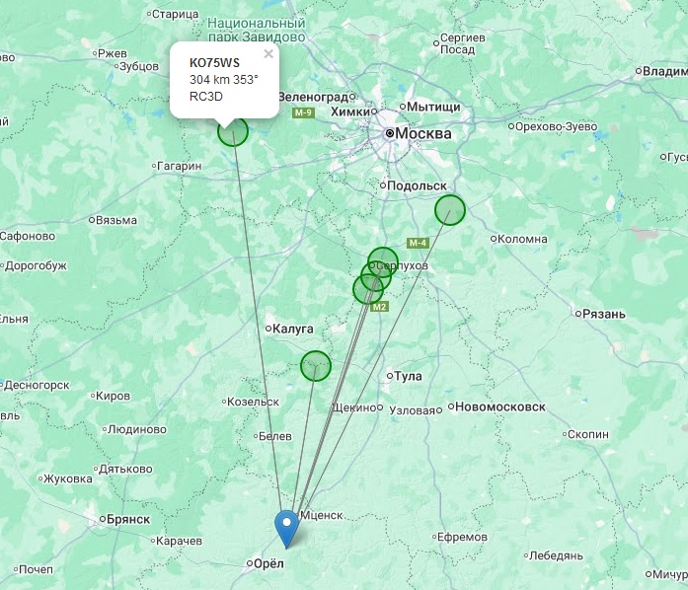Screen dimensions: 688x590
Task: Click the Национальный парк Завидово label
Action: (x=257, y=30)
